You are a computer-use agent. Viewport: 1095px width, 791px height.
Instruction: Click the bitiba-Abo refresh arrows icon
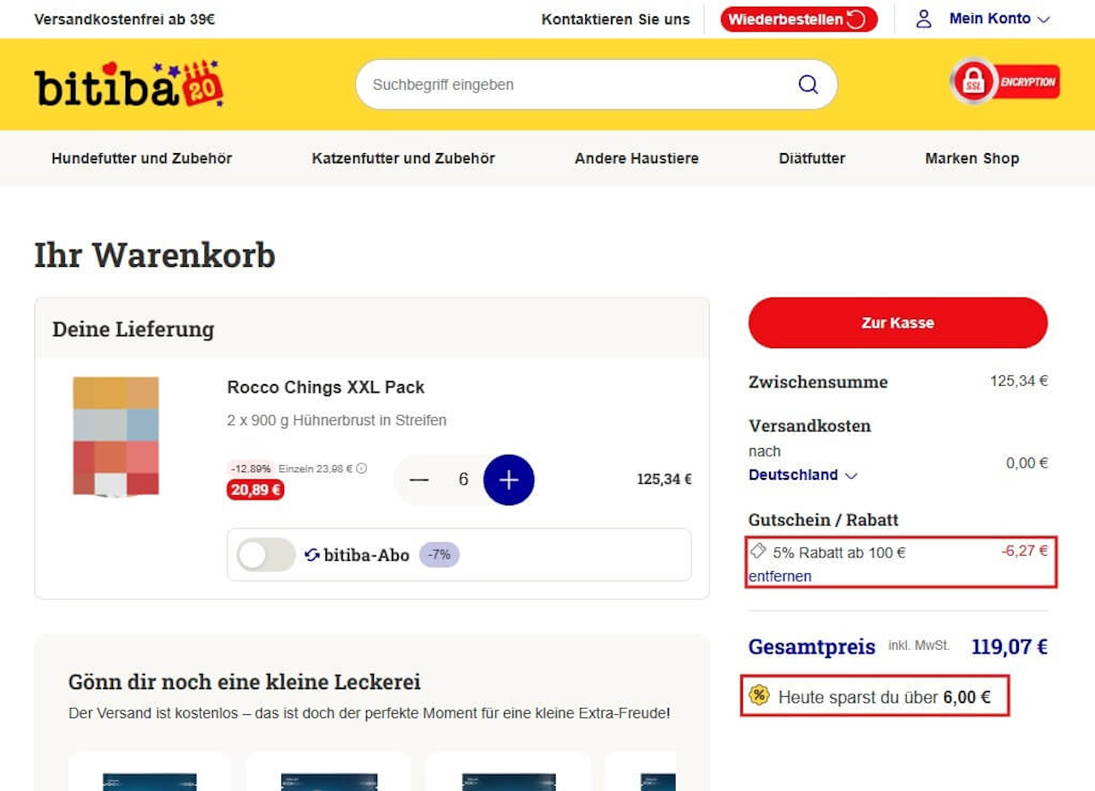point(312,555)
